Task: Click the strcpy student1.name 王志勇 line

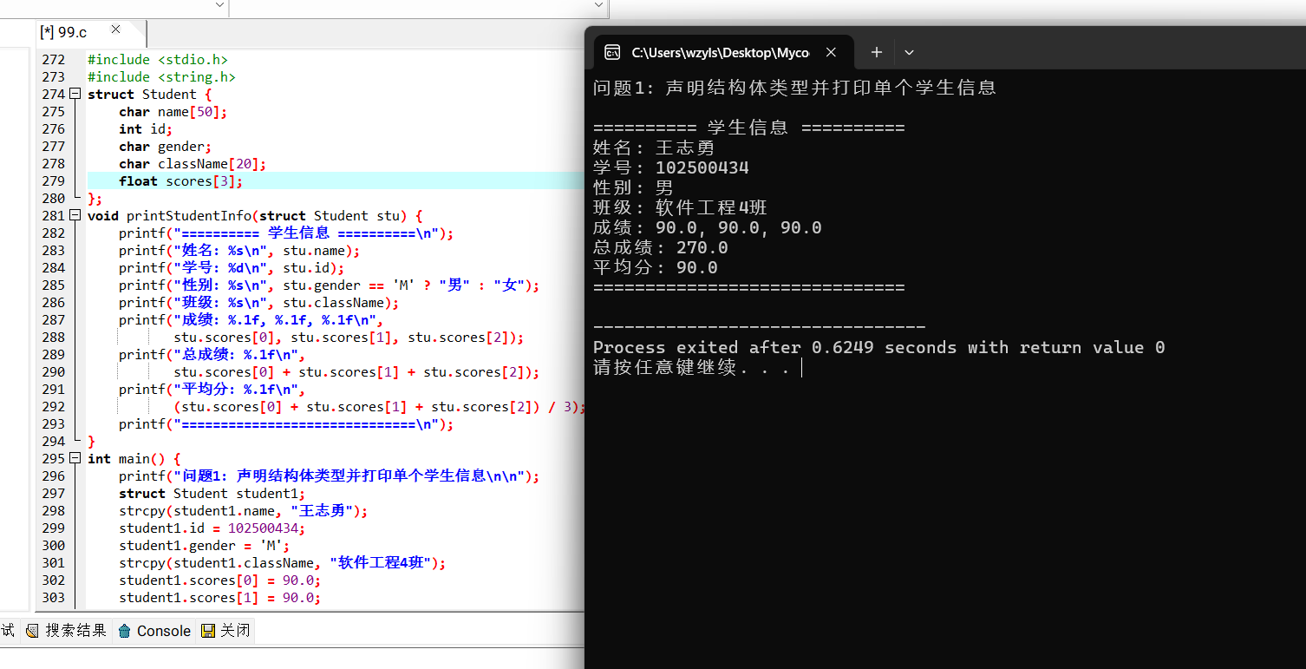Action: coord(244,510)
